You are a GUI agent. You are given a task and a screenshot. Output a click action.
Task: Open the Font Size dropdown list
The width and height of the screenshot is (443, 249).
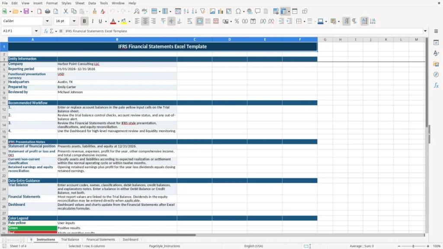[x=74, y=21]
